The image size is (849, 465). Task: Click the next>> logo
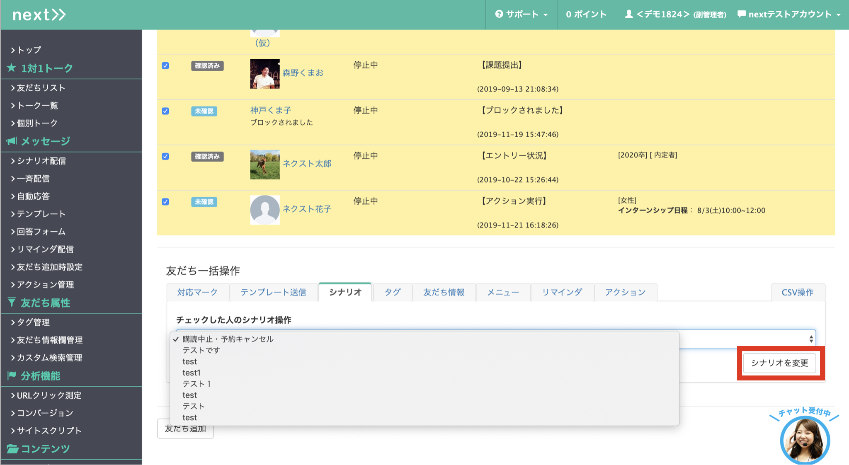pos(39,15)
